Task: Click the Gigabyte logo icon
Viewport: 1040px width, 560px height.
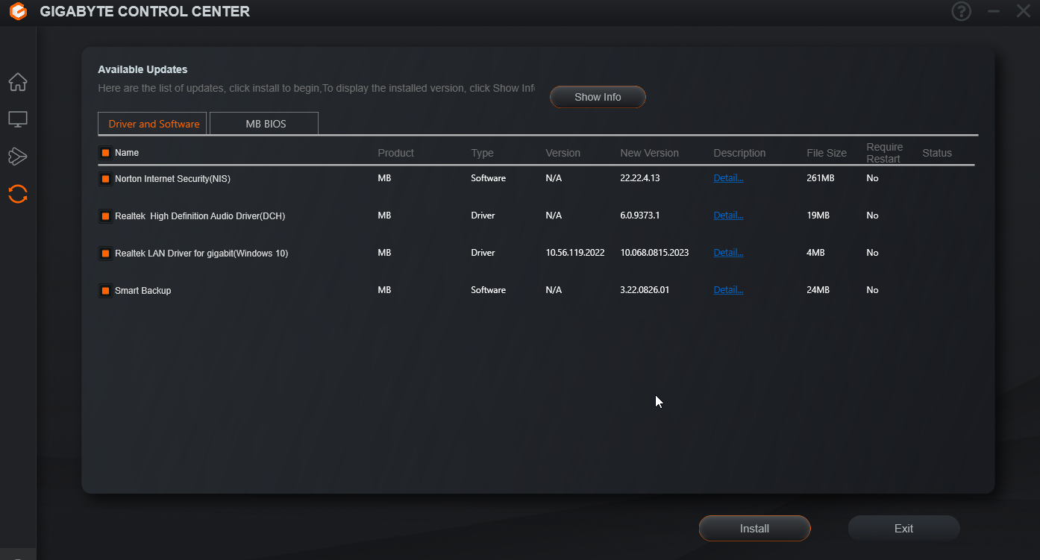Action: [x=19, y=12]
